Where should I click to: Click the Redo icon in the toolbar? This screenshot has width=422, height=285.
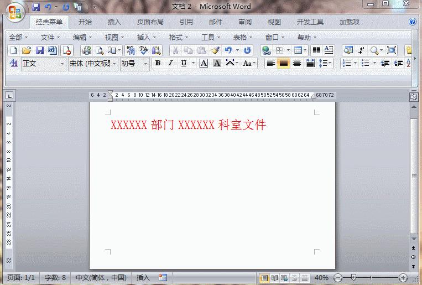click(247, 50)
